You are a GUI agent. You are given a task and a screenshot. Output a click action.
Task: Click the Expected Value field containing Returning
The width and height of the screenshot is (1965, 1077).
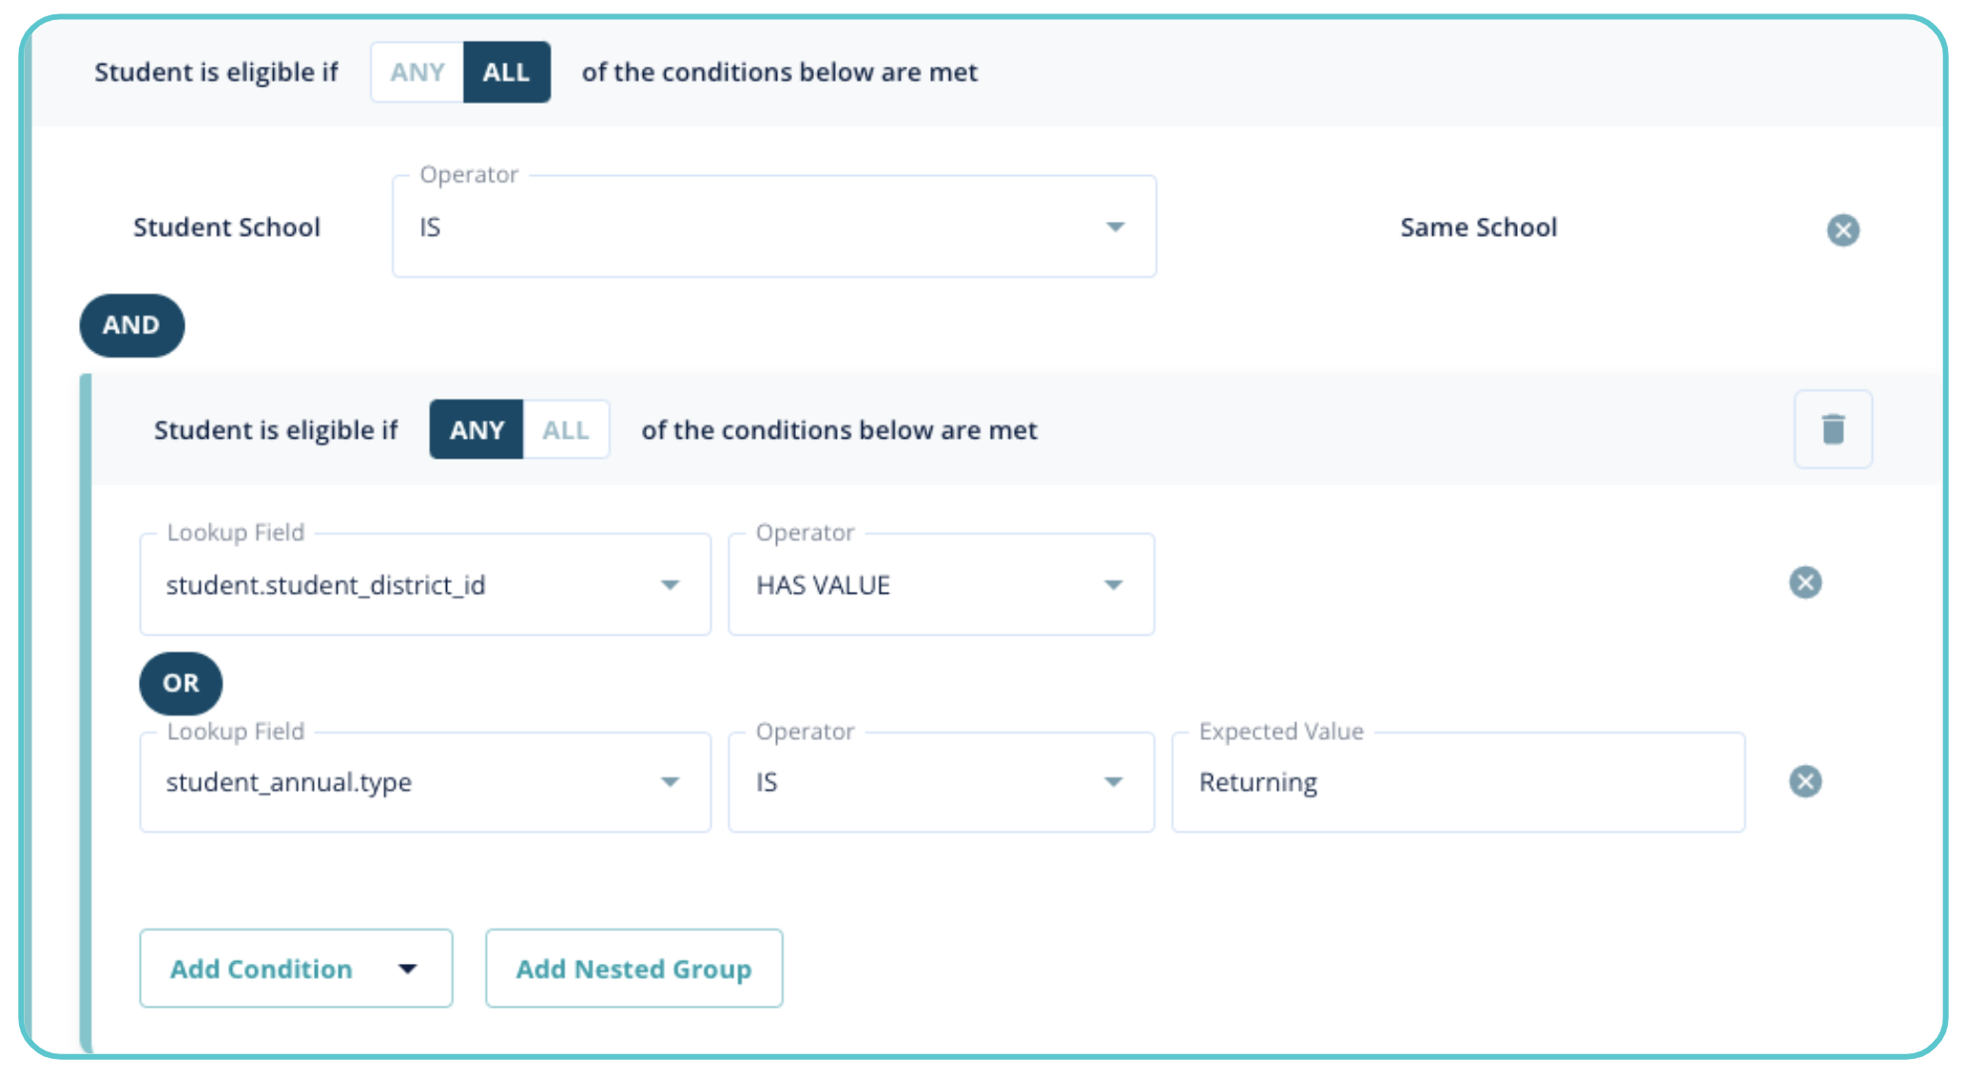pos(1457,782)
